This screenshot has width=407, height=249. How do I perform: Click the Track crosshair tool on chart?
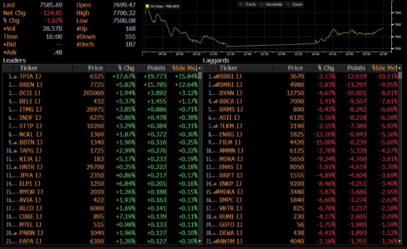tap(247, 4)
